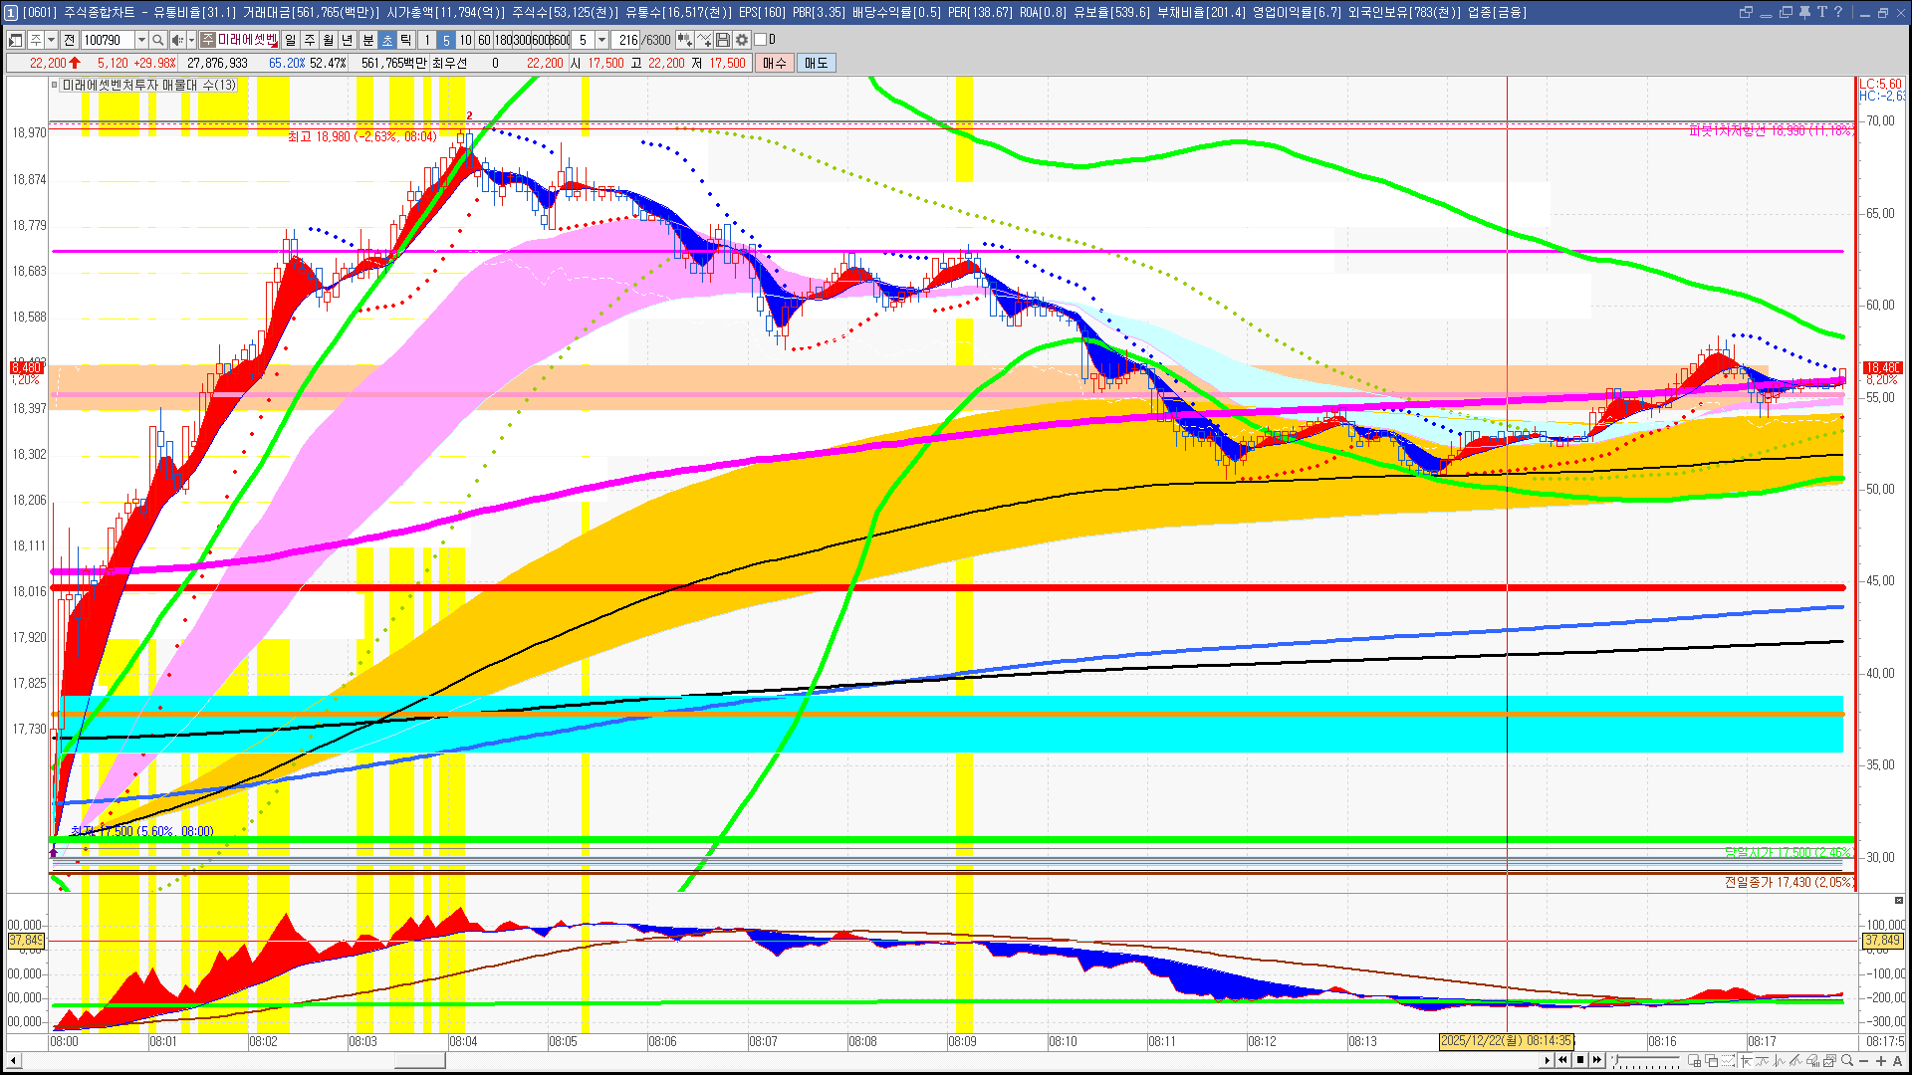Screen dimensions: 1912x1075
Task: Select the 5 interval toggle button
Action: click(x=446, y=40)
